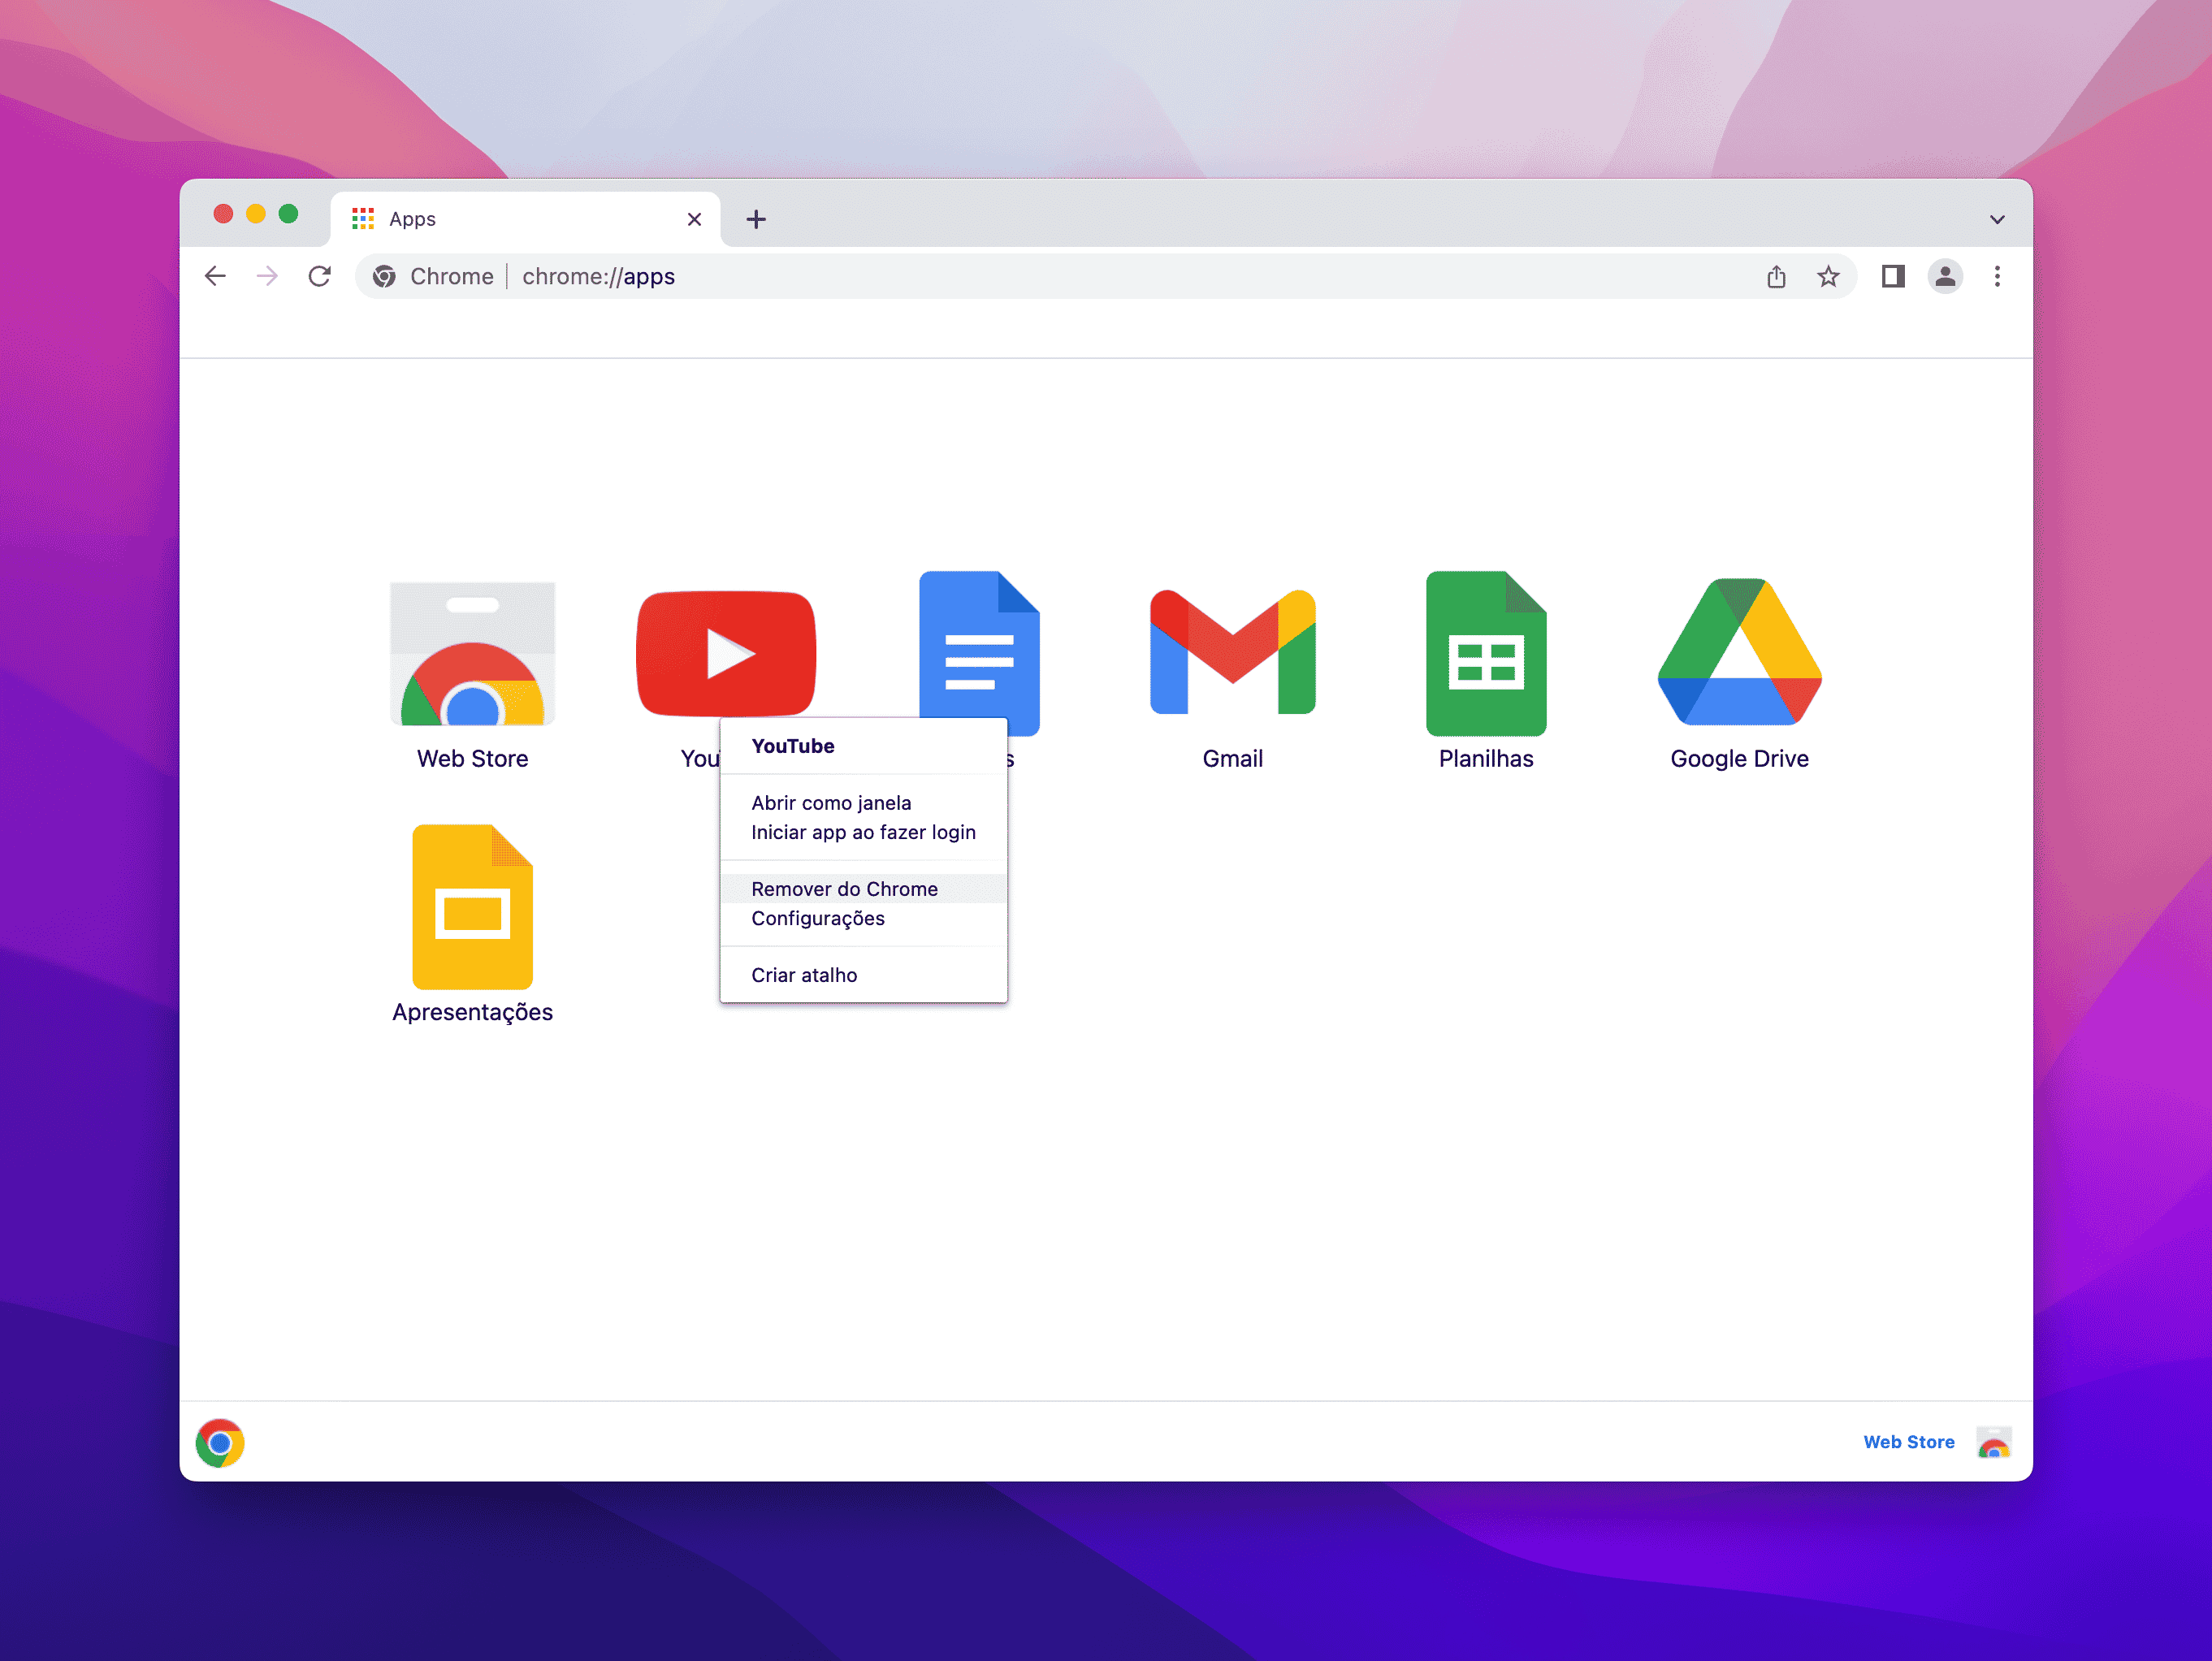Screen dimensions: 2212x1661
Task: Go forward with the forward arrow
Action: tap(267, 276)
